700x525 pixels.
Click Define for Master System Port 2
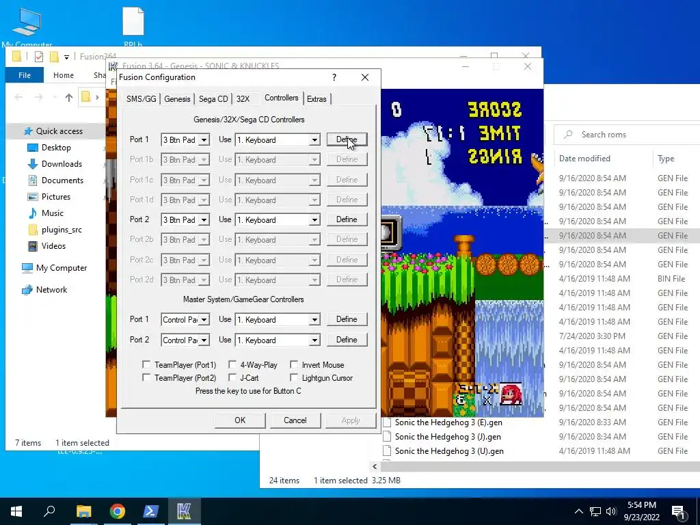pyautogui.click(x=347, y=340)
